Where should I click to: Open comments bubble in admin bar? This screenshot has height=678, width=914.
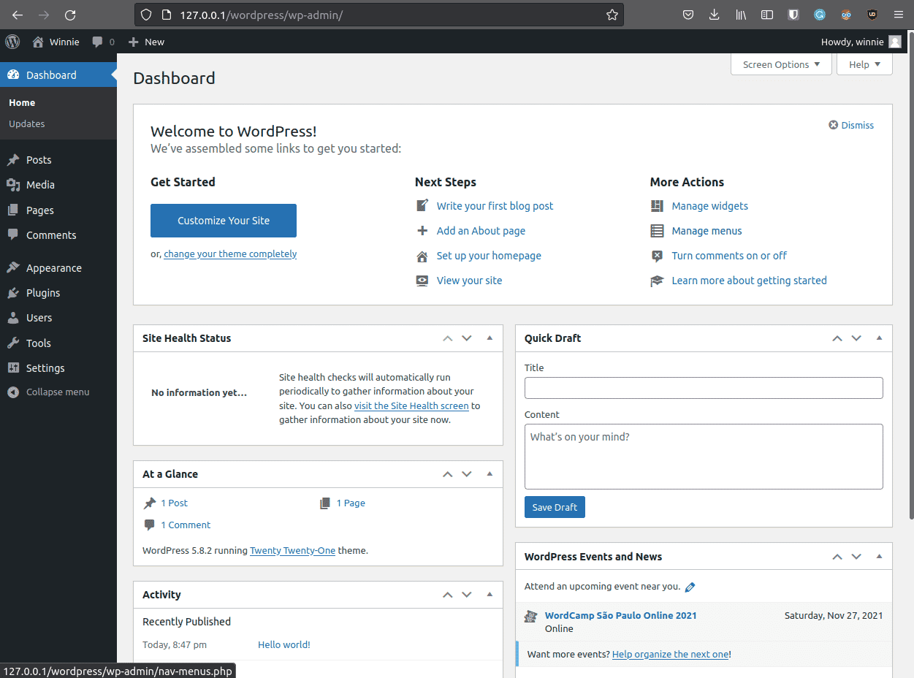tap(103, 42)
